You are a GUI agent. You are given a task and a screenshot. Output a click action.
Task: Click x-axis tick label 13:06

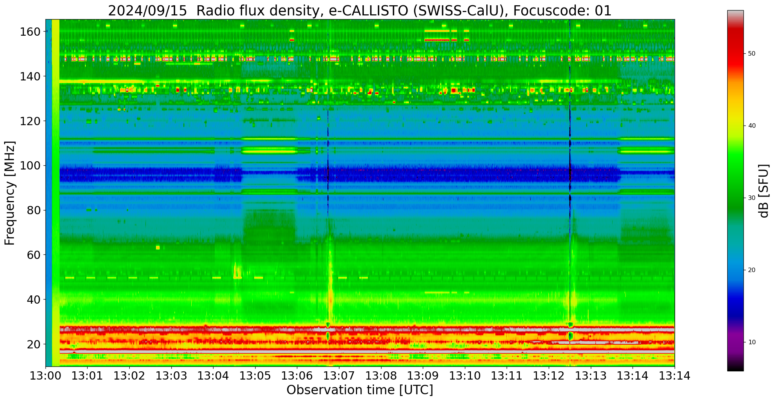click(x=297, y=376)
